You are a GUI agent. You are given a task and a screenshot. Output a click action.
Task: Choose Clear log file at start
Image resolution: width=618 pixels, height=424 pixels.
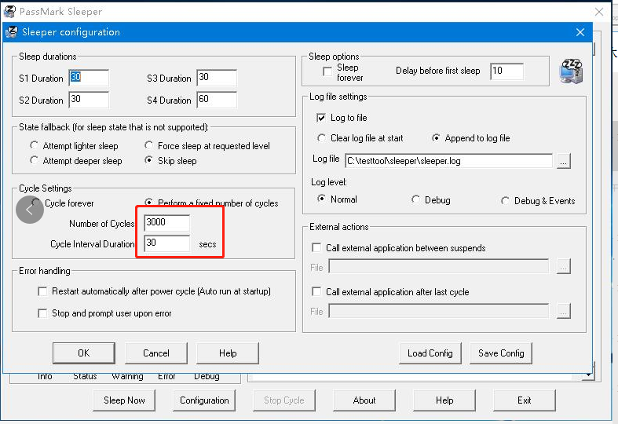click(x=320, y=138)
